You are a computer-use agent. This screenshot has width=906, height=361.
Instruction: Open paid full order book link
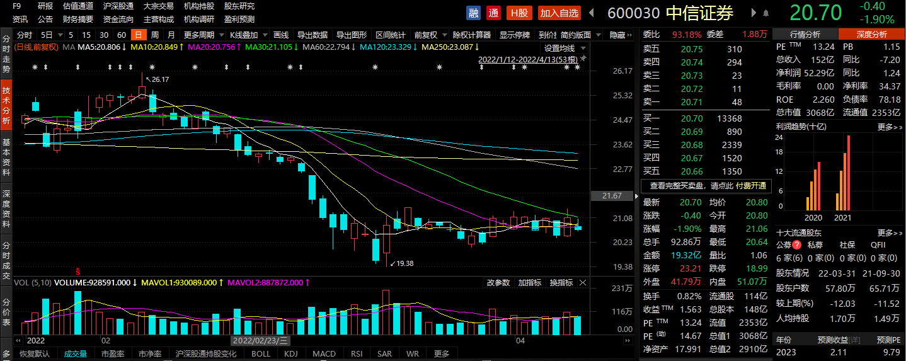tap(708, 186)
